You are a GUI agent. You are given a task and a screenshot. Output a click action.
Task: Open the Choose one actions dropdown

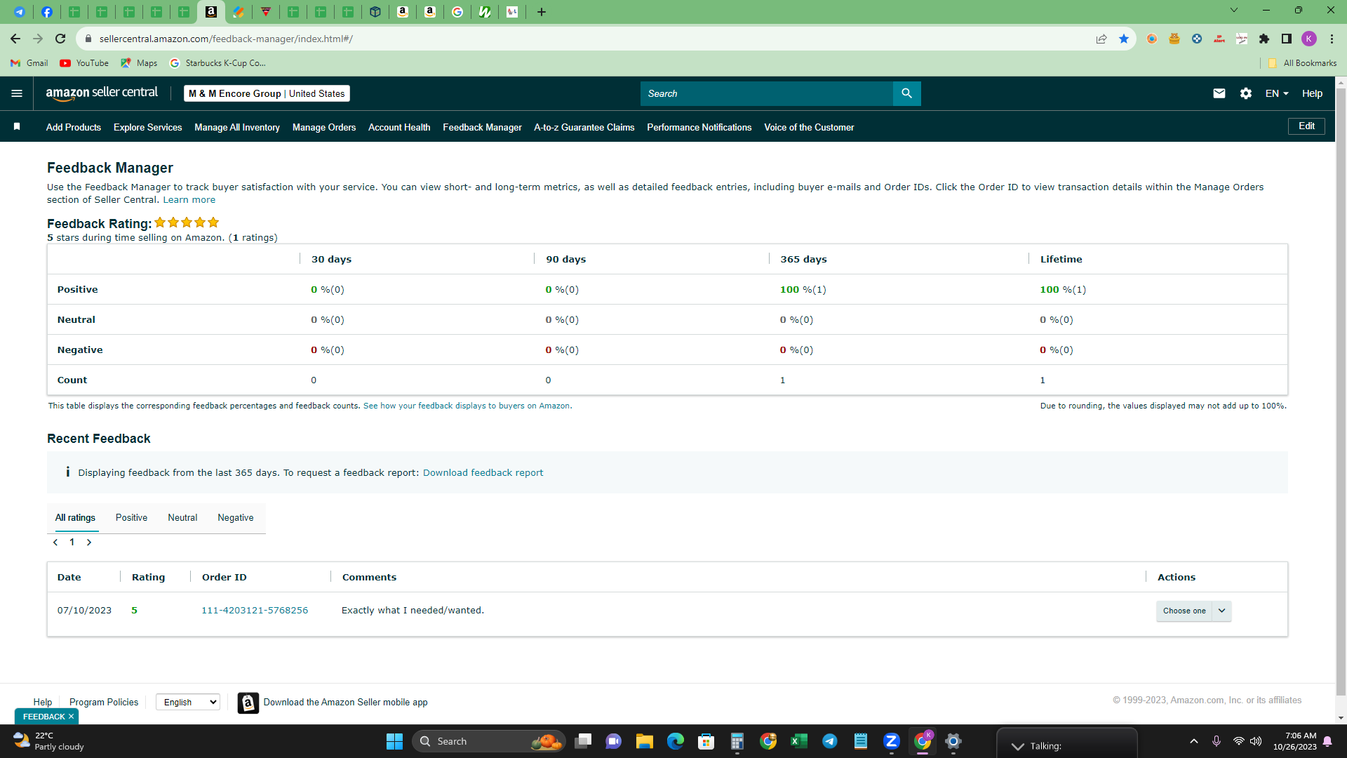click(x=1193, y=611)
